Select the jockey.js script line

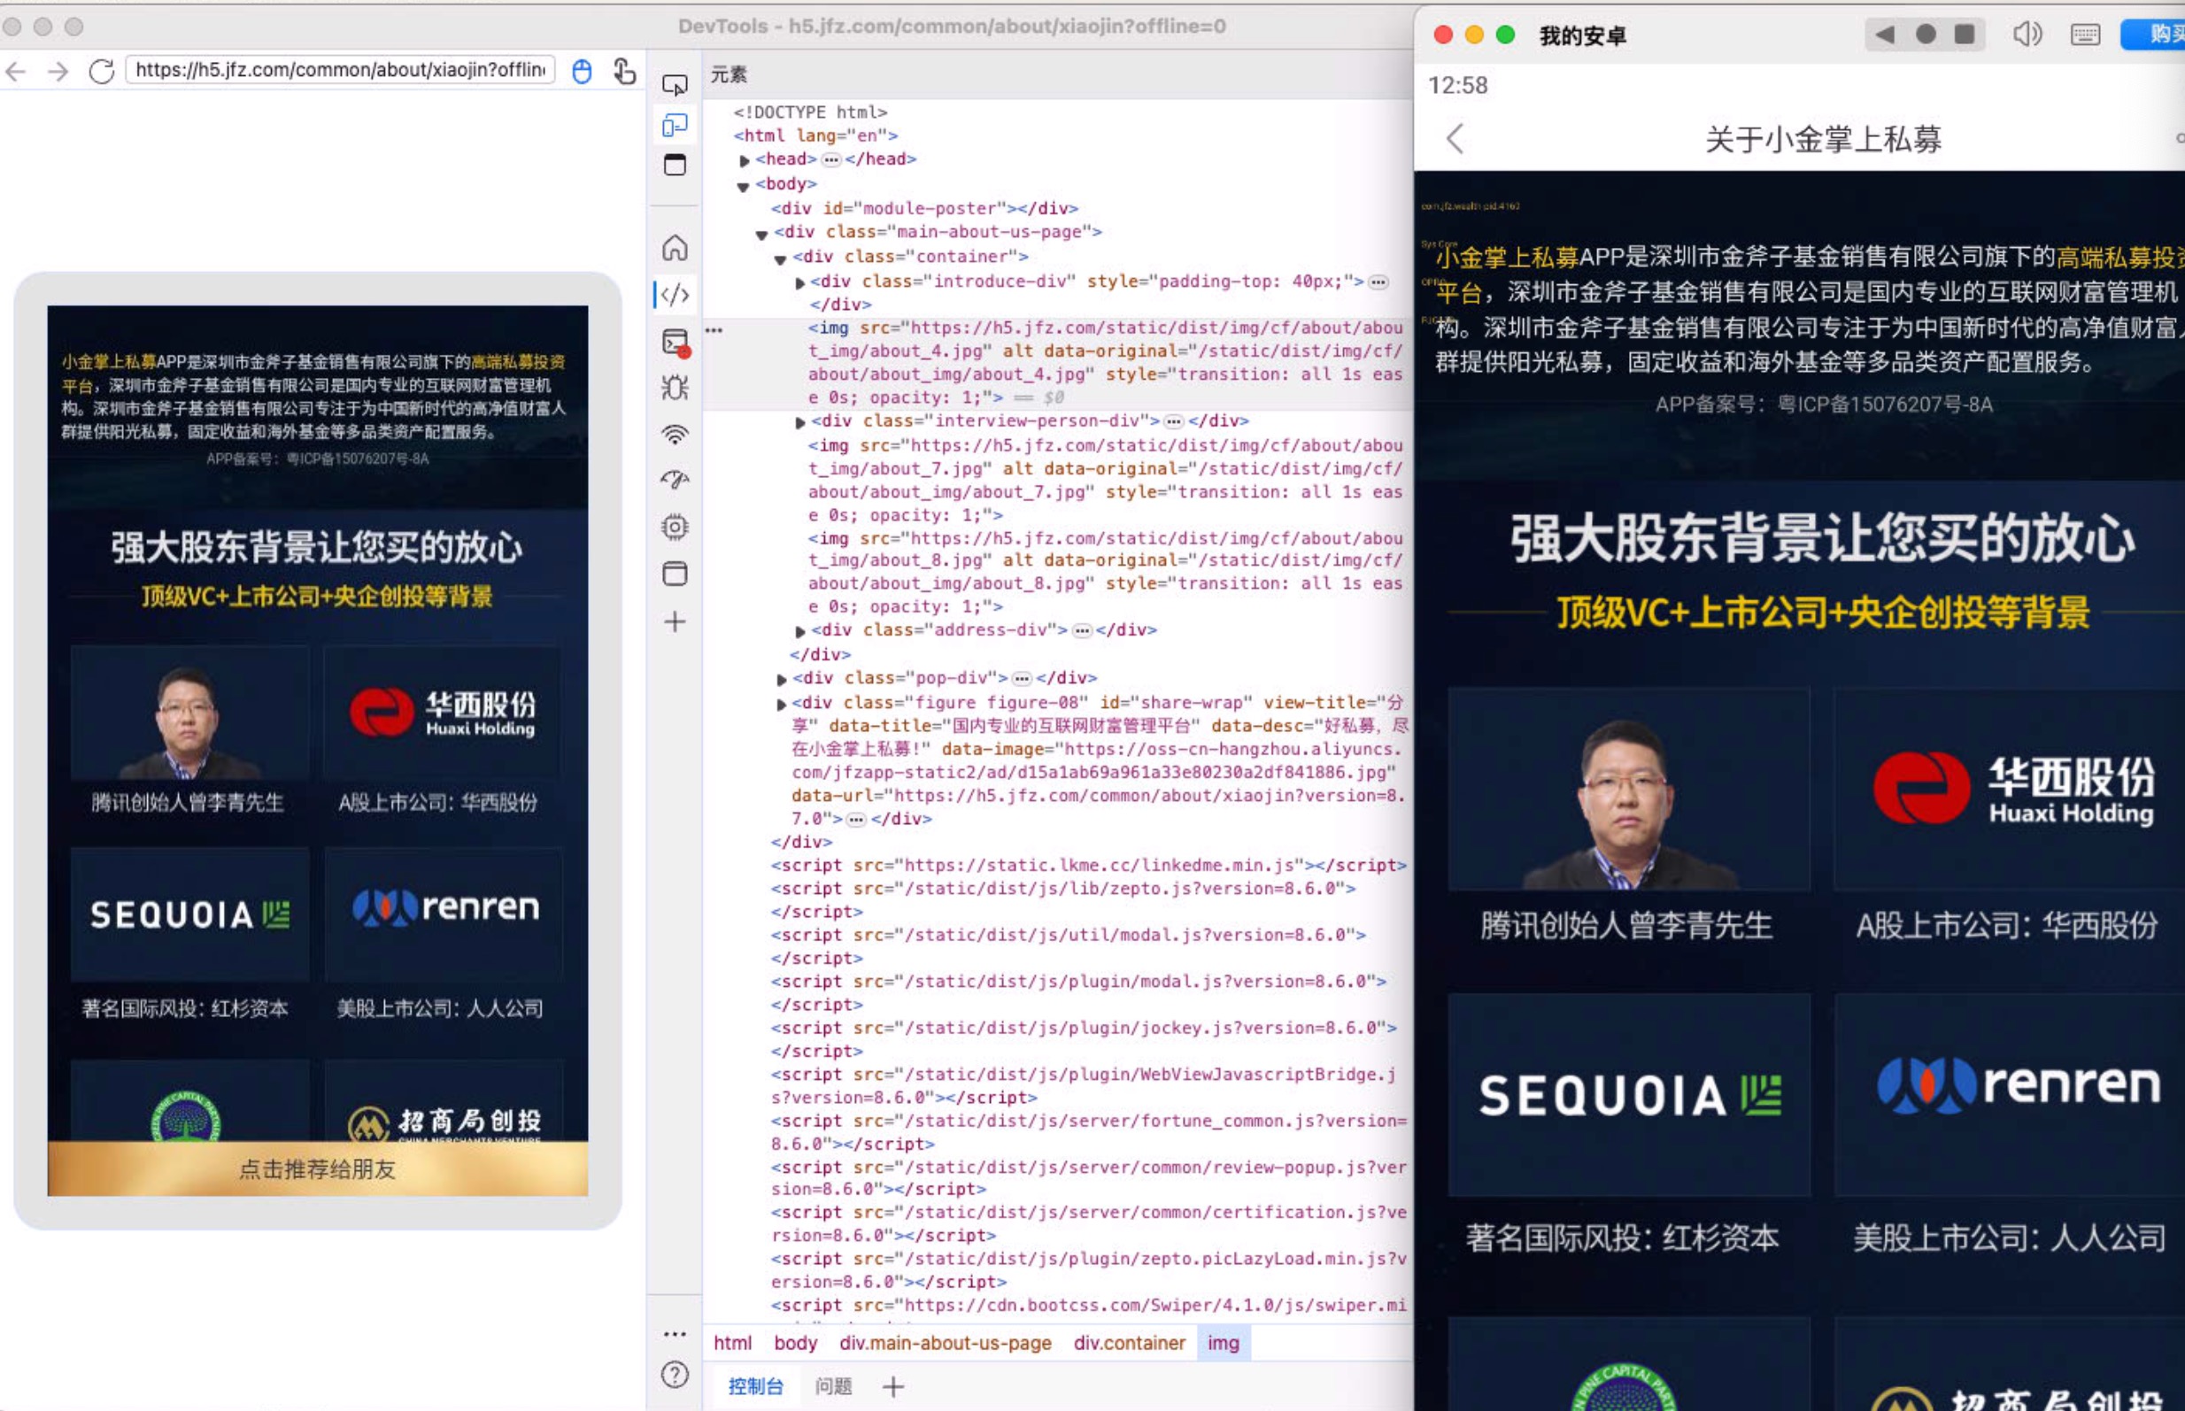(x=1084, y=1039)
